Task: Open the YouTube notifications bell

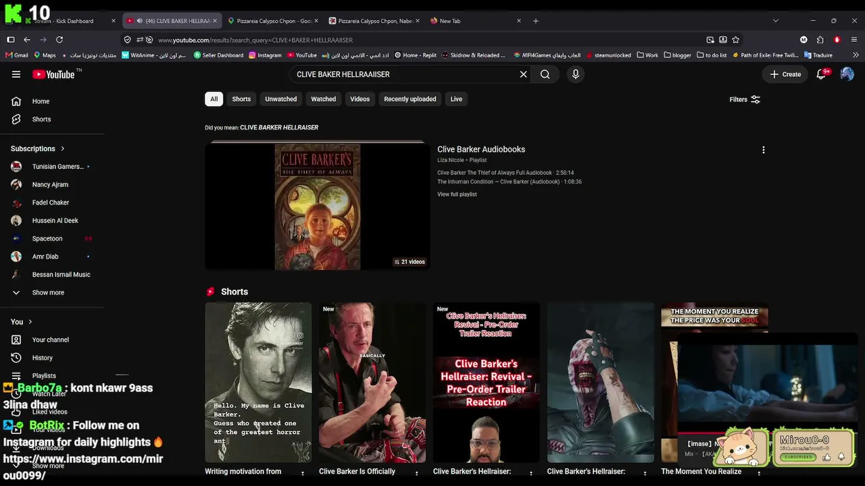Action: pos(822,74)
